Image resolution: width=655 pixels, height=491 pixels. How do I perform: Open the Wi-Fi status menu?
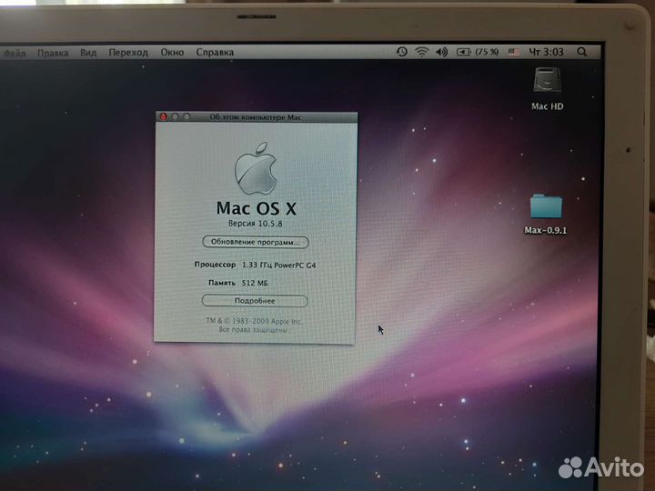(x=422, y=52)
